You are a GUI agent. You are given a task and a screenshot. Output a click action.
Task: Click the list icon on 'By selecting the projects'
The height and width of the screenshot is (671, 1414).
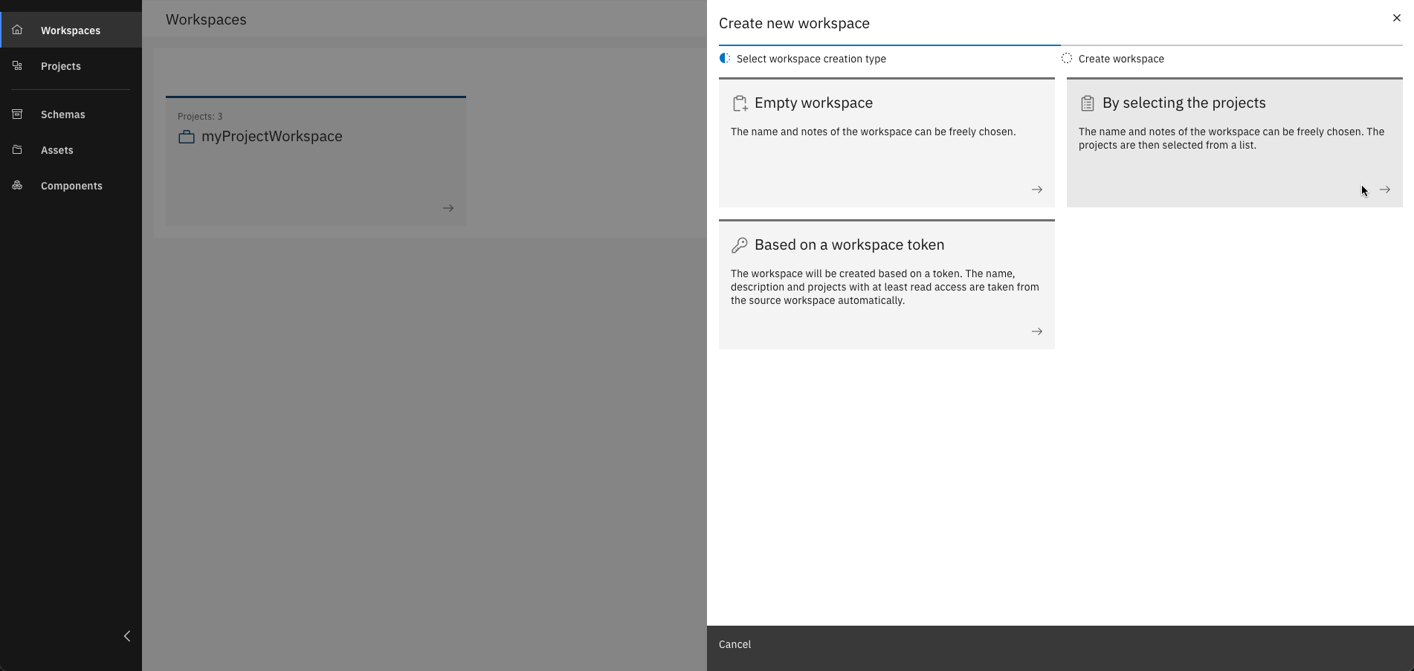tap(1088, 103)
